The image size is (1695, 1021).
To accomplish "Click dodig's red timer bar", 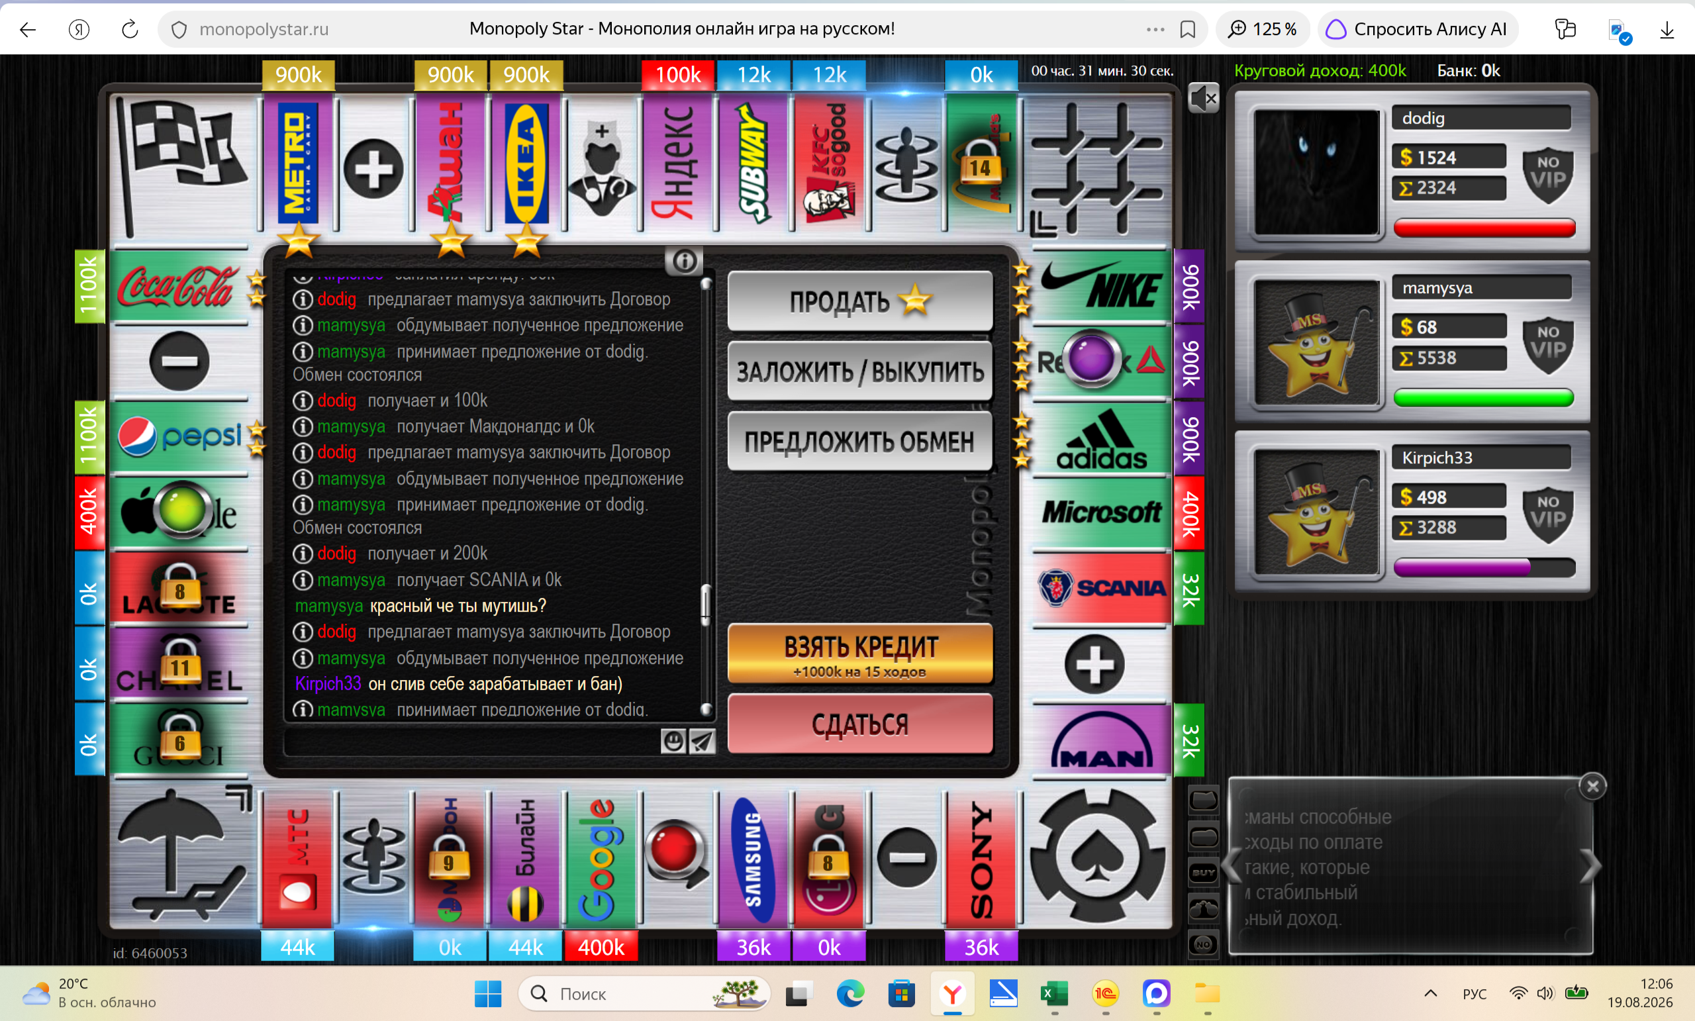I will tap(1484, 228).
